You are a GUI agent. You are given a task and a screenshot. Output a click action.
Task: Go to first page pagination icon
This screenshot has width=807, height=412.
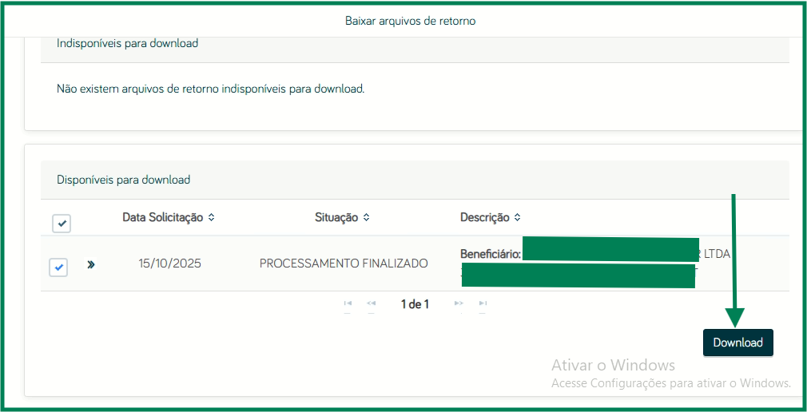tap(348, 303)
